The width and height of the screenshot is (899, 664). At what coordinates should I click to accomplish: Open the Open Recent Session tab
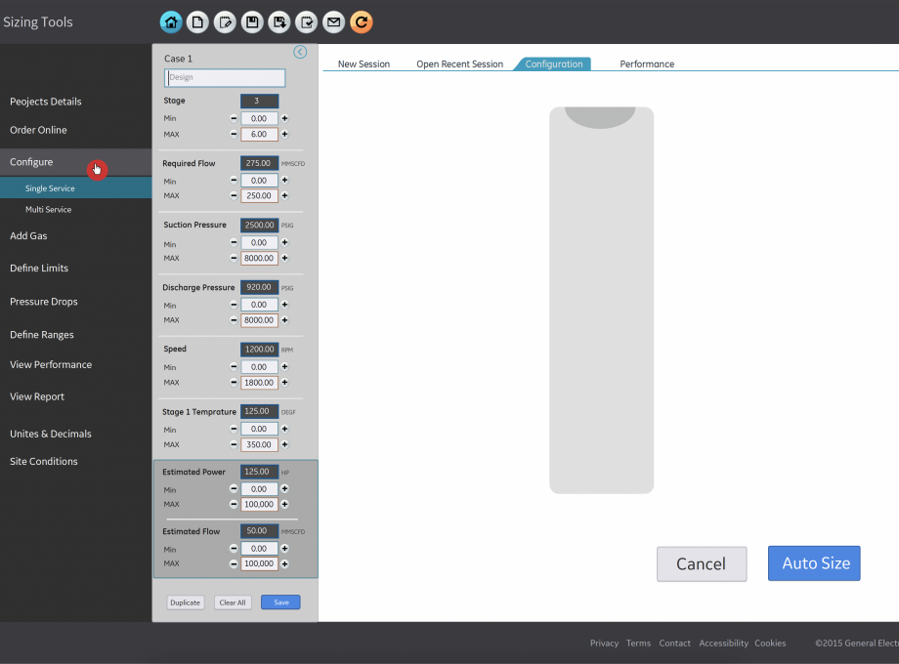pos(459,64)
